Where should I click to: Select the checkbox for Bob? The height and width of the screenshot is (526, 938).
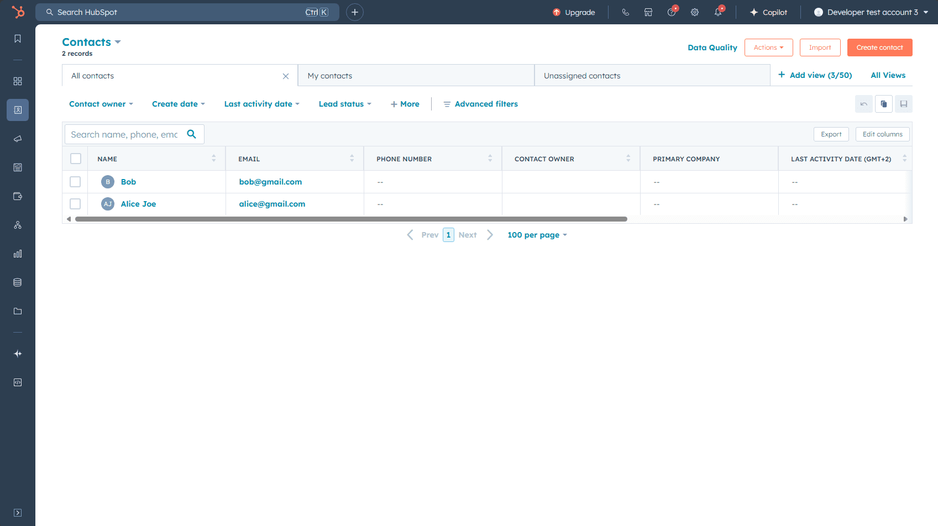[x=75, y=182]
